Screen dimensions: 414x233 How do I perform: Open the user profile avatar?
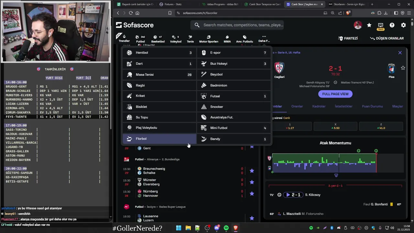coord(358,25)
